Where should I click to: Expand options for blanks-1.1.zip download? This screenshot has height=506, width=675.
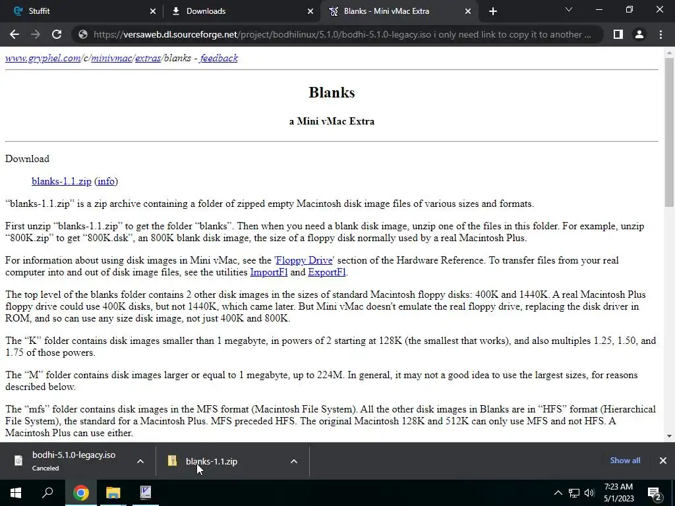coord(293,461)
